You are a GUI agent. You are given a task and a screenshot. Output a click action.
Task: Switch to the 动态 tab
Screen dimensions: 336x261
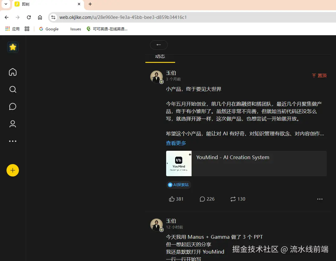point(160,56)
